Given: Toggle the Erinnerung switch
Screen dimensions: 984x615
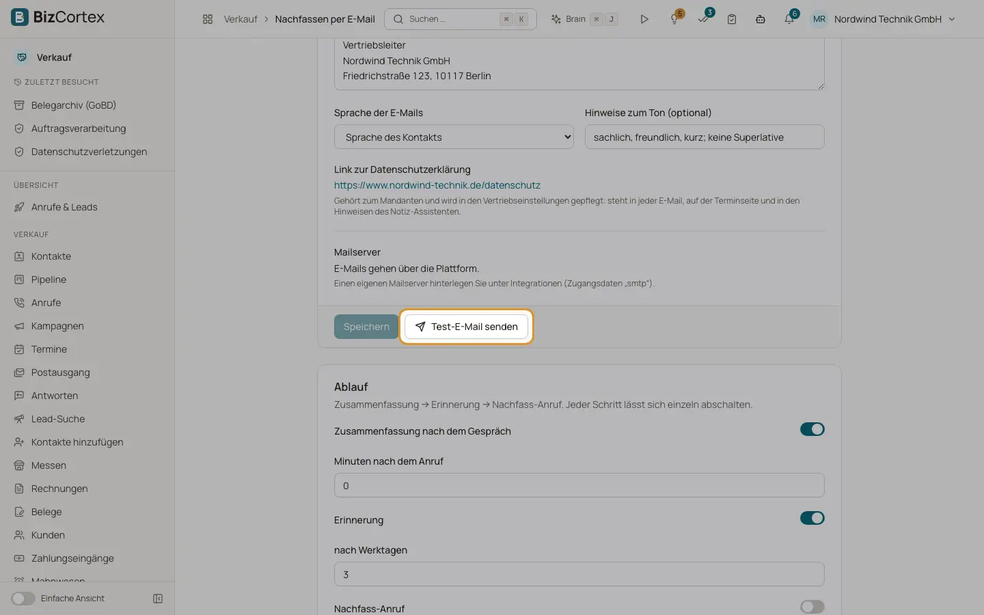Looking at the screenshot, I should (812, 518).
